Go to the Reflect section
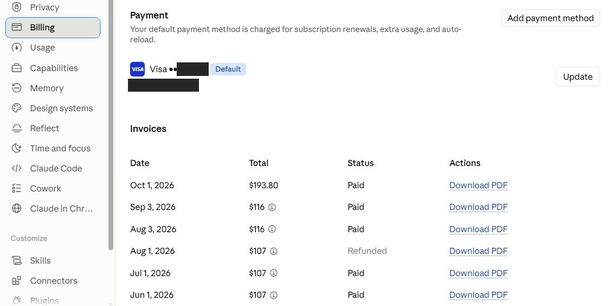Screen dimensions: 612x306 coord(53,128)
